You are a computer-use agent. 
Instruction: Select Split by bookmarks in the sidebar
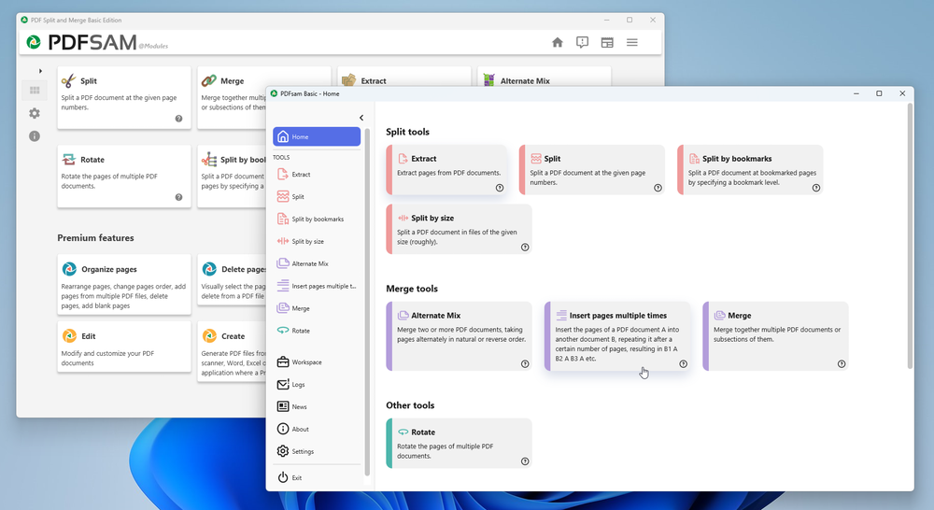tap(317, 220)
